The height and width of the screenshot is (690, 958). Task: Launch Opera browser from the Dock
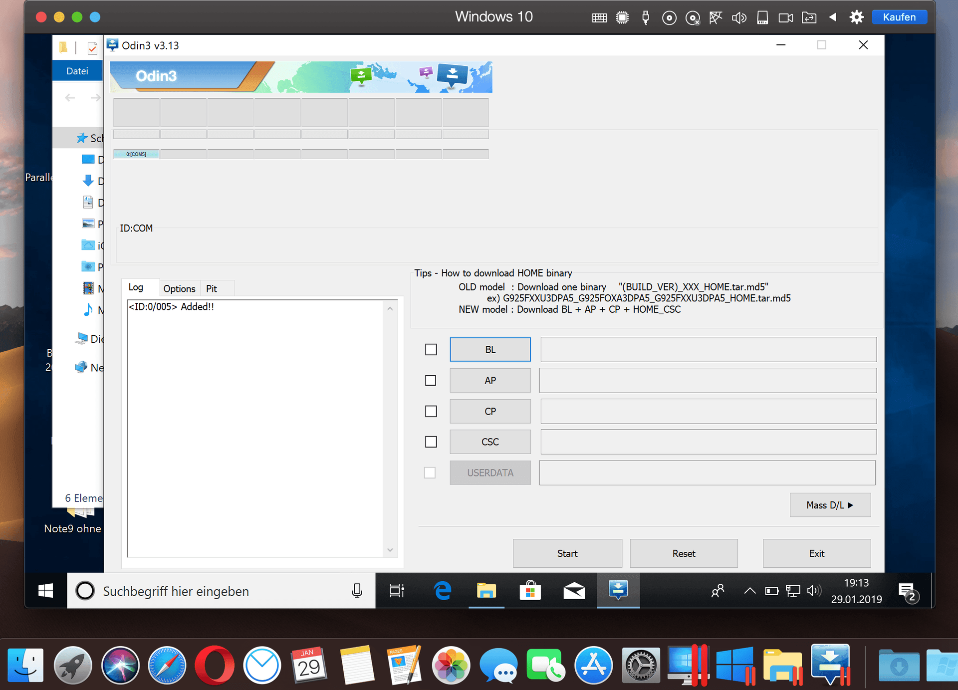(215, 665)
